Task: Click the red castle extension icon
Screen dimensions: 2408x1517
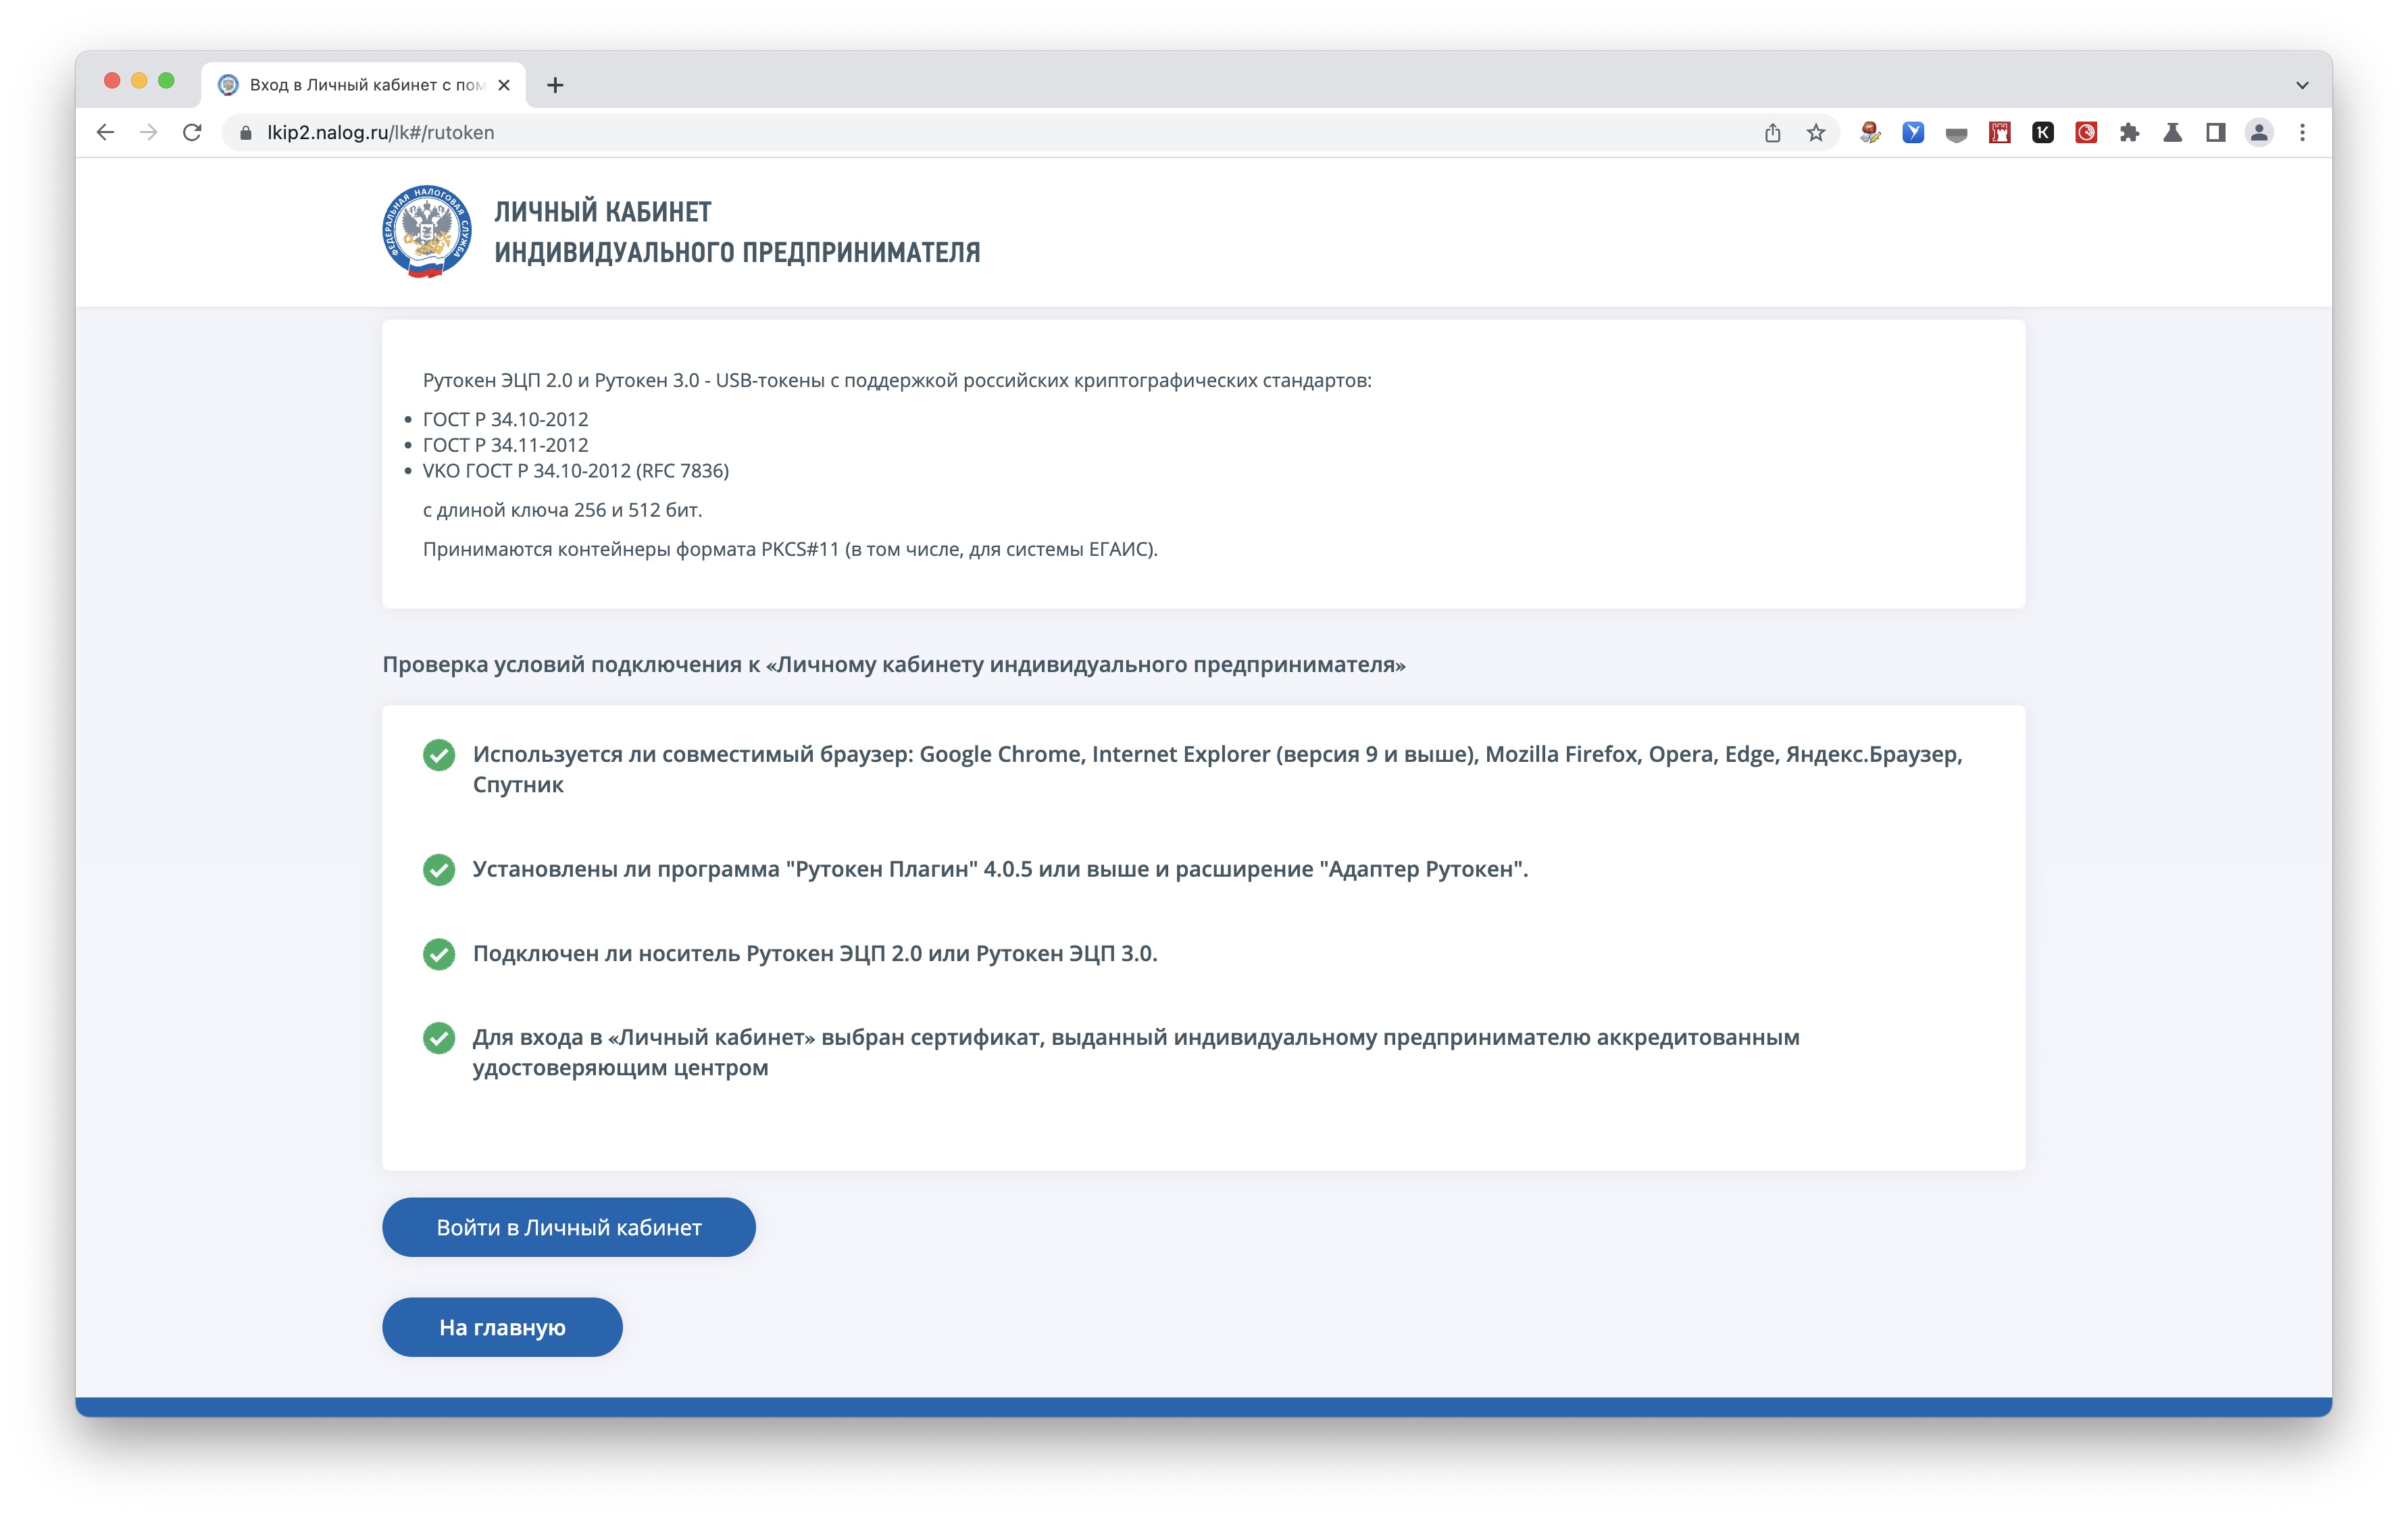Action: tap(1999, 133)
